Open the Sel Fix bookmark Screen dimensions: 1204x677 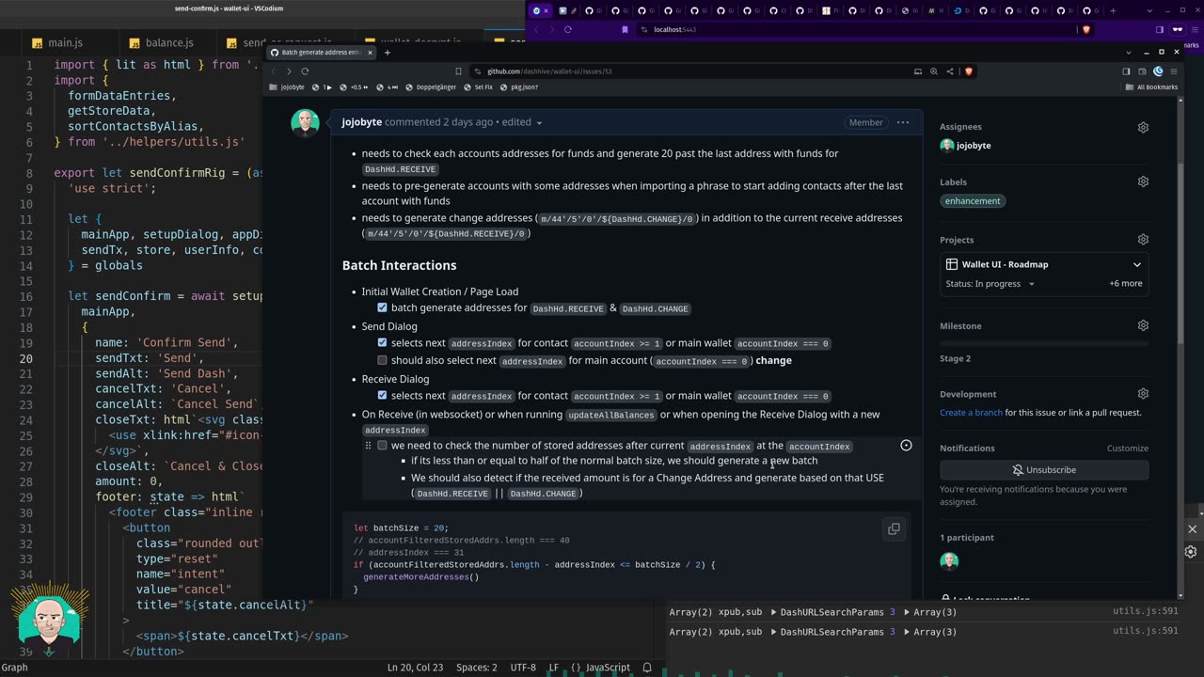(x=478, y=87)
